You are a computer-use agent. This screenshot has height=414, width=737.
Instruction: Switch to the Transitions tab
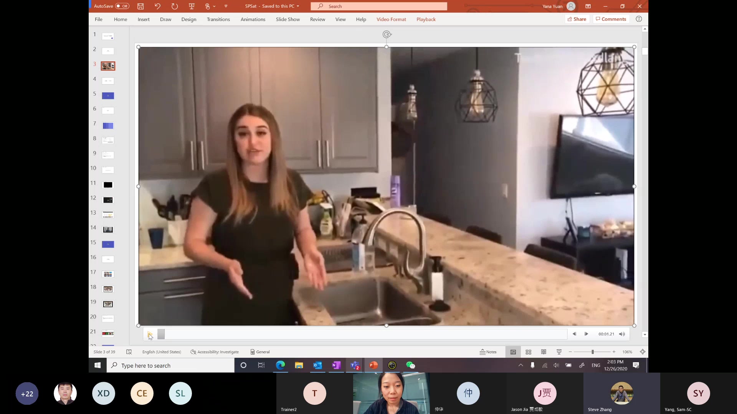click(218, 19)
